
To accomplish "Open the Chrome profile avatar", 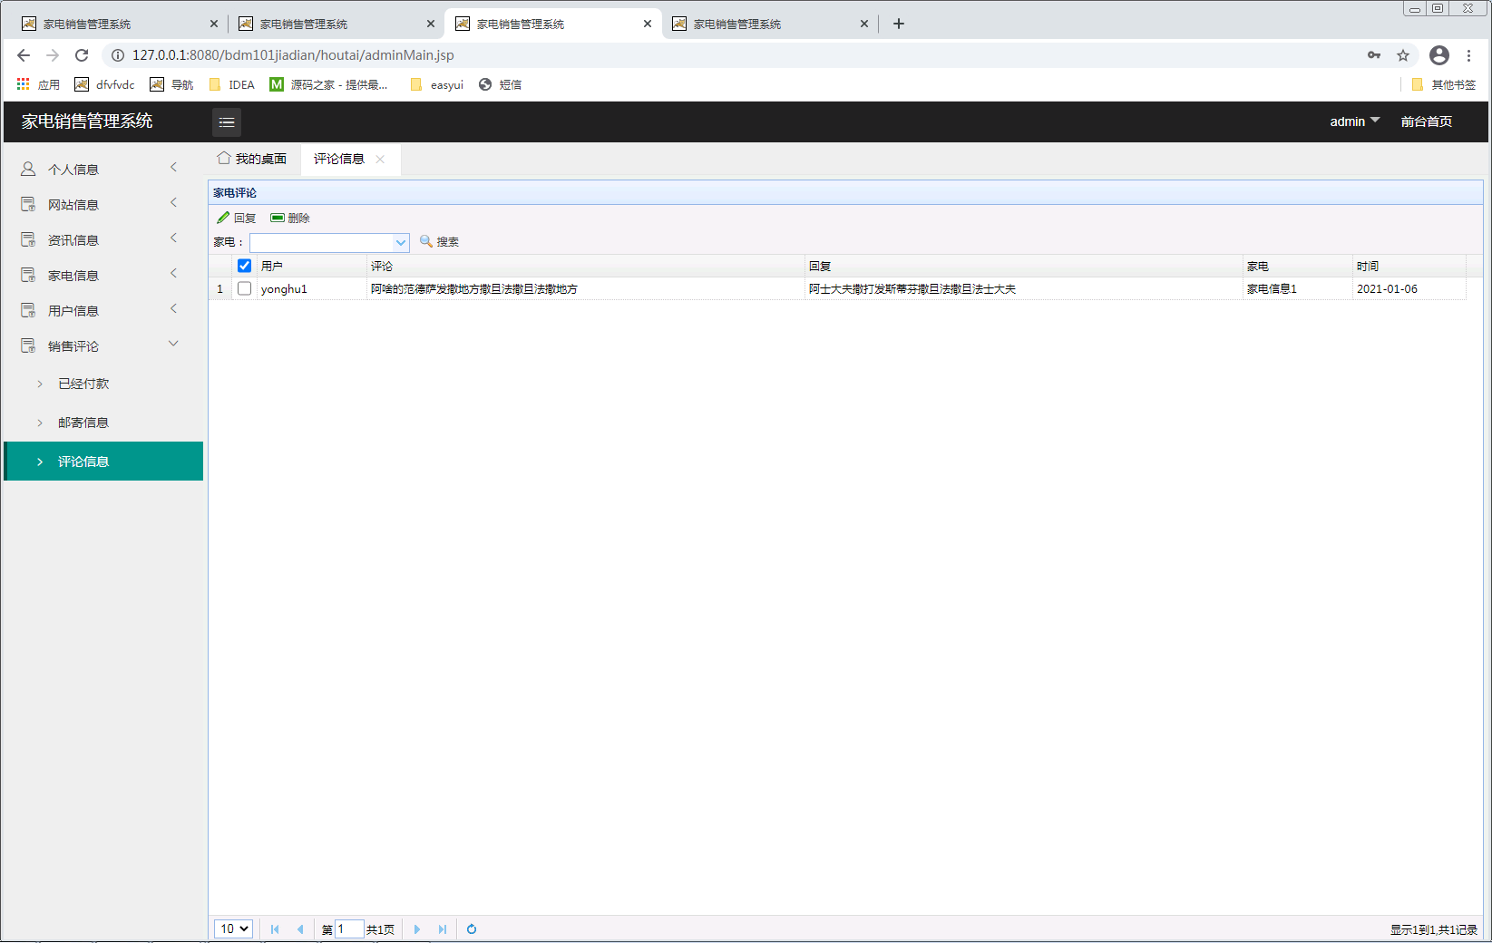I will [1439, 55].
